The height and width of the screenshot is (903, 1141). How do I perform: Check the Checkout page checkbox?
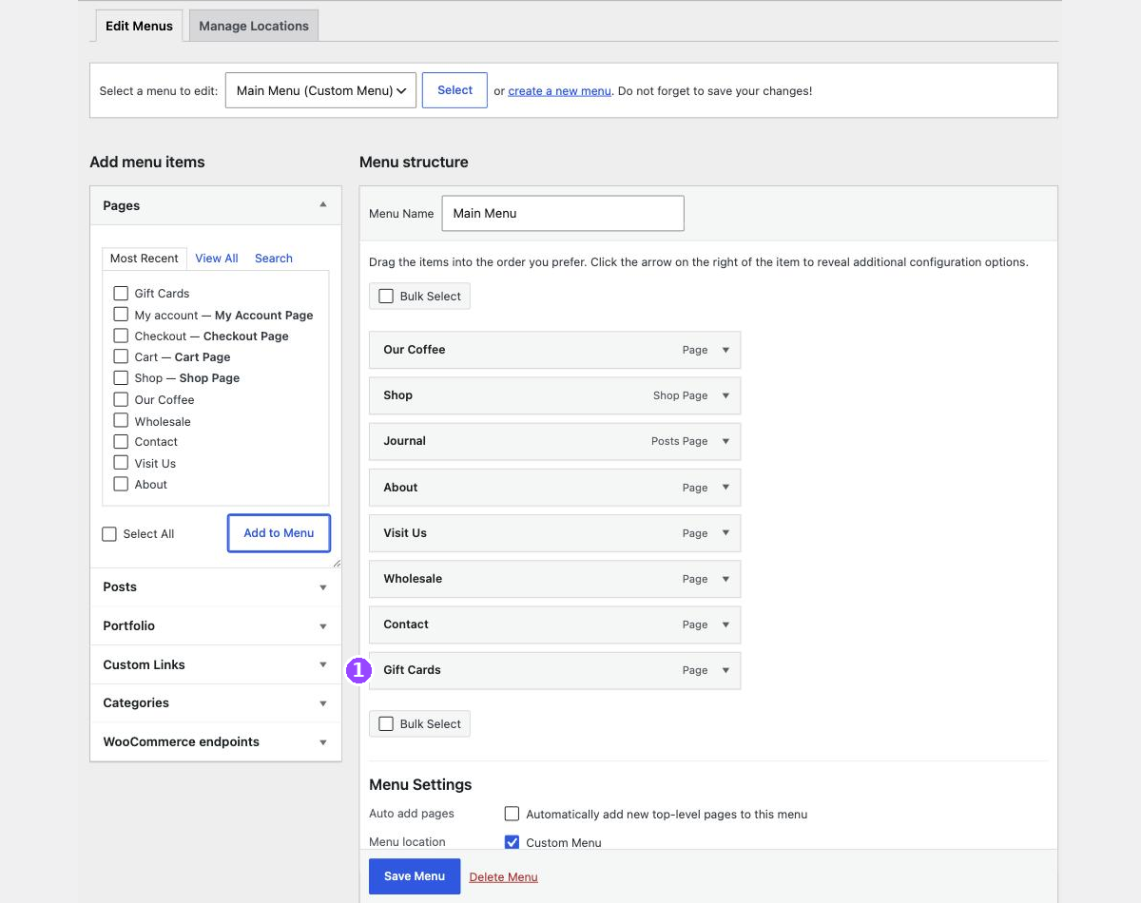point(121,336)
